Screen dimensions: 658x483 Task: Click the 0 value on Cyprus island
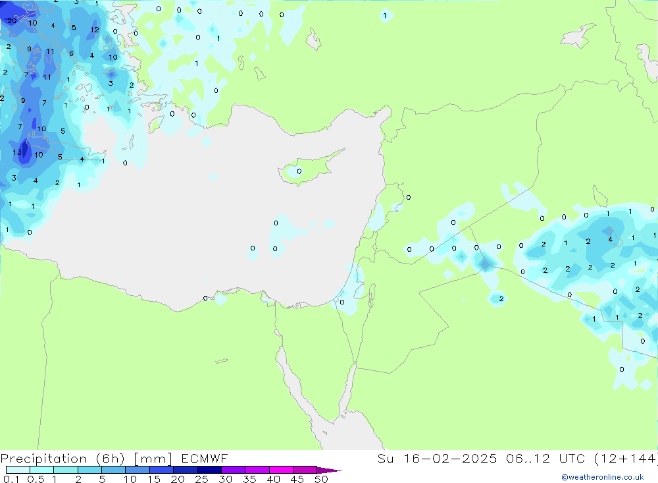tap(299, 171)
